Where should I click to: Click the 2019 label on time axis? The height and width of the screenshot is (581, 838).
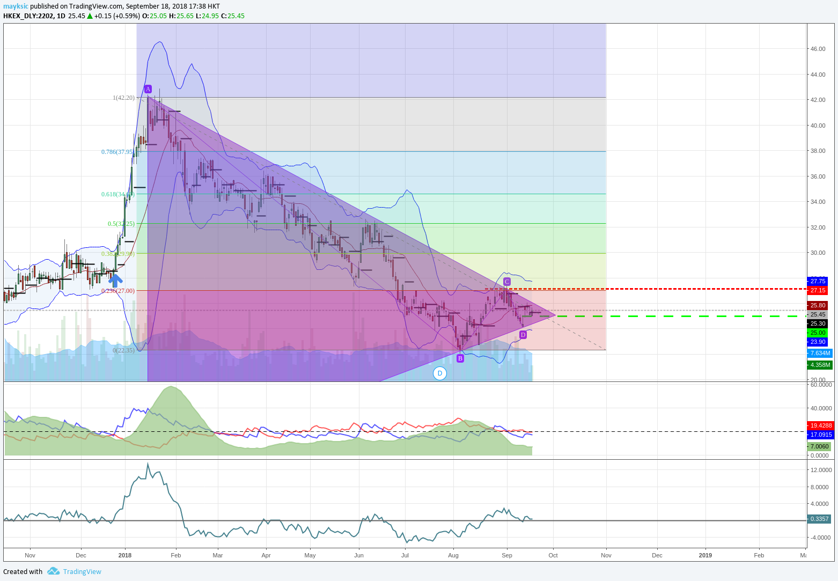(x=705, y=555)
